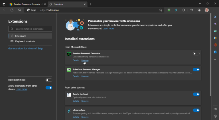219x120 pixels.
Task: Open Details for xBrowserSync
Action: tap(76, 117)
